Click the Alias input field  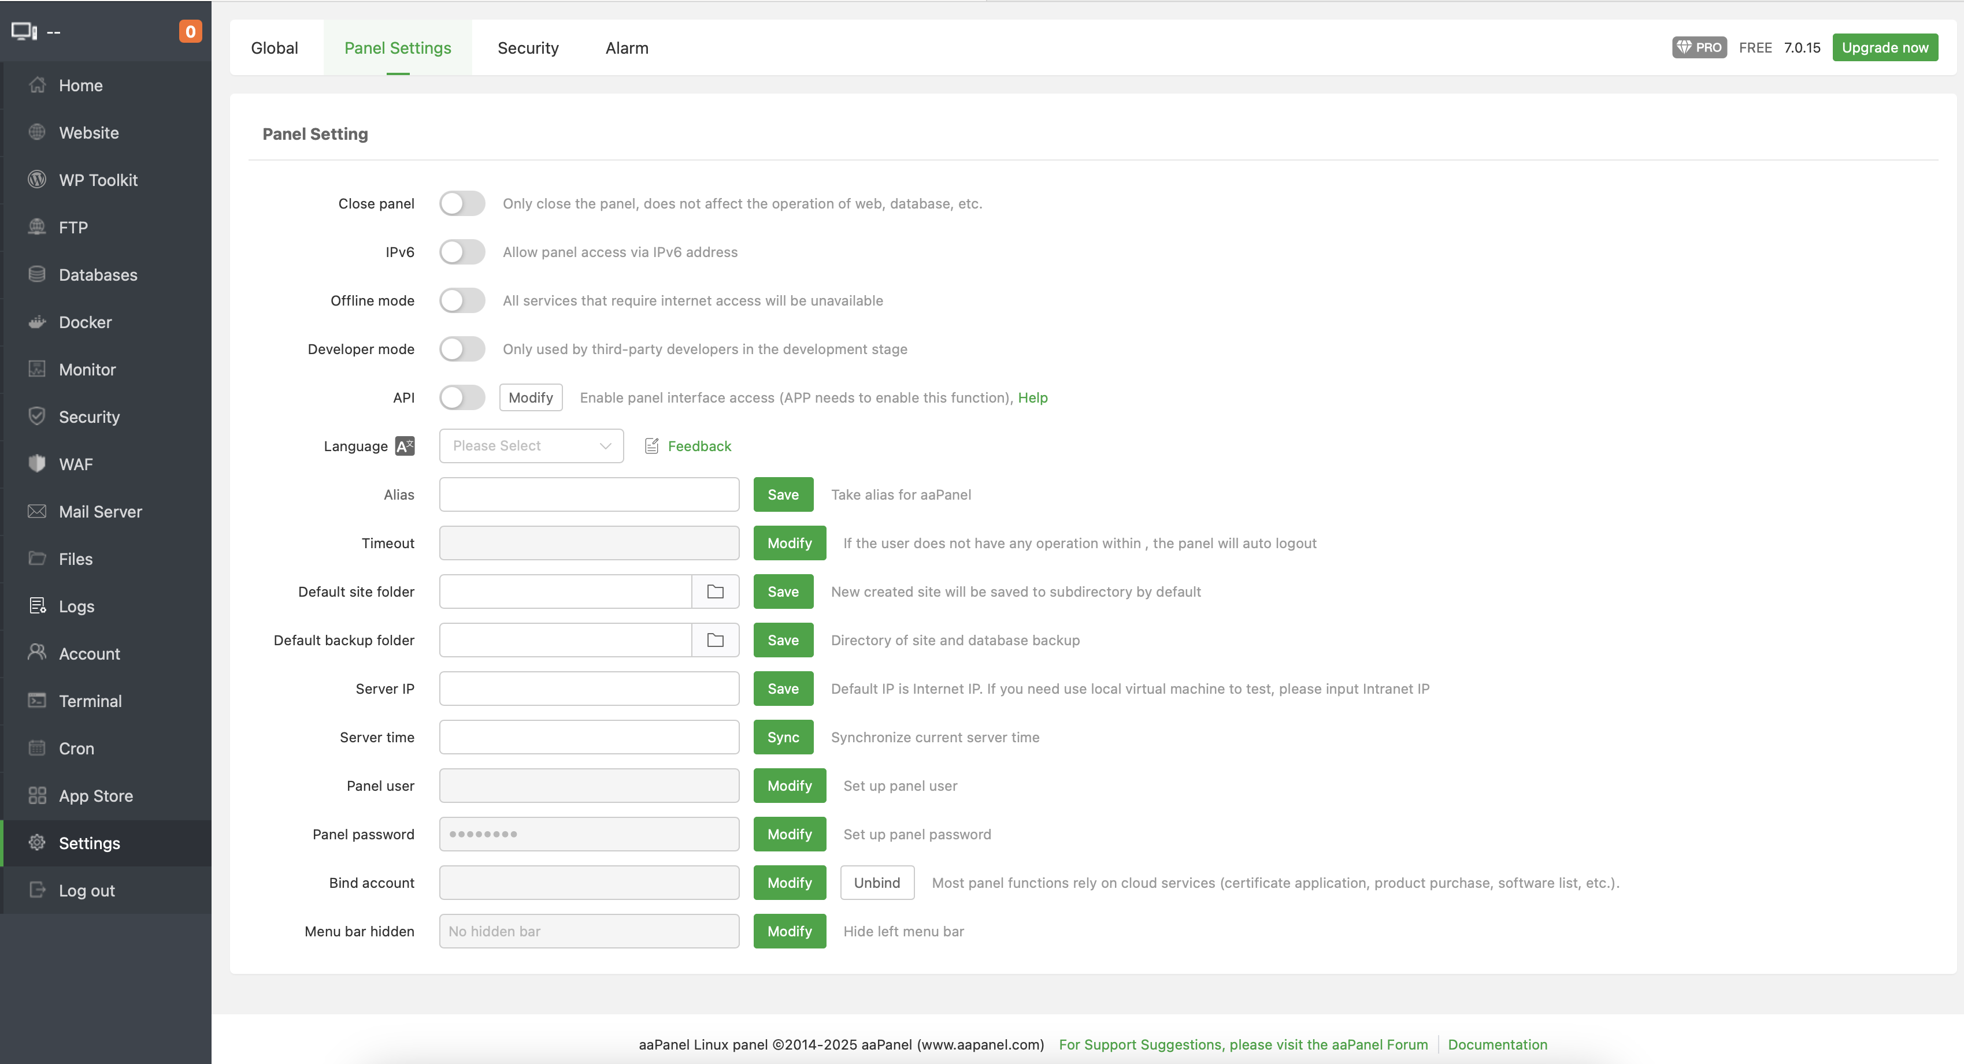point(588,494)
